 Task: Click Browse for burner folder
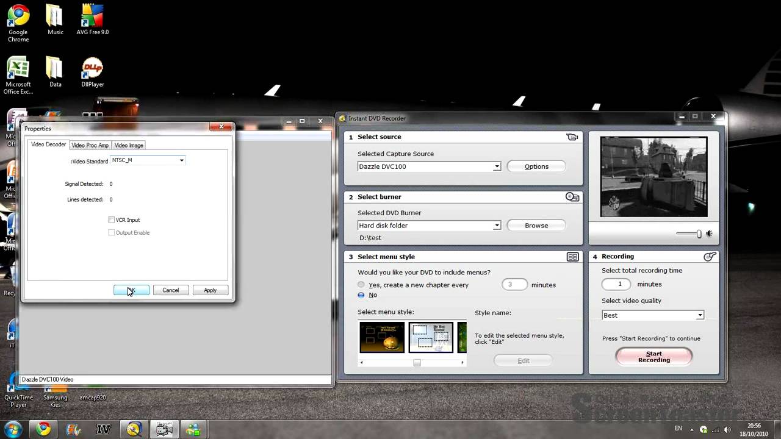click(x=536, y=226)
